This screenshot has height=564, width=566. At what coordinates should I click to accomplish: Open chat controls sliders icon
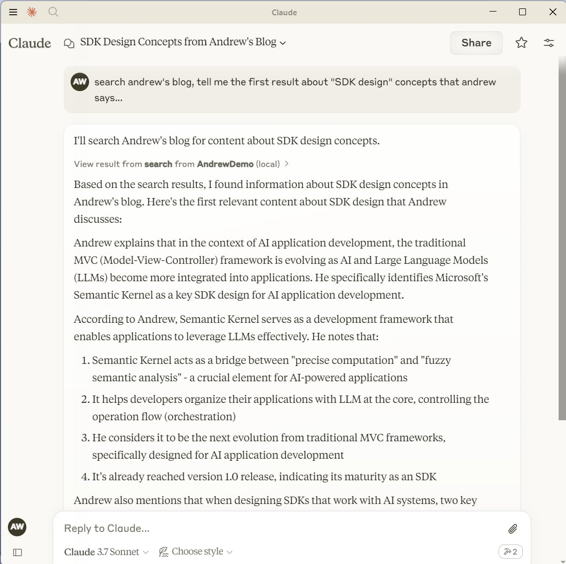[x=549, y=43]
